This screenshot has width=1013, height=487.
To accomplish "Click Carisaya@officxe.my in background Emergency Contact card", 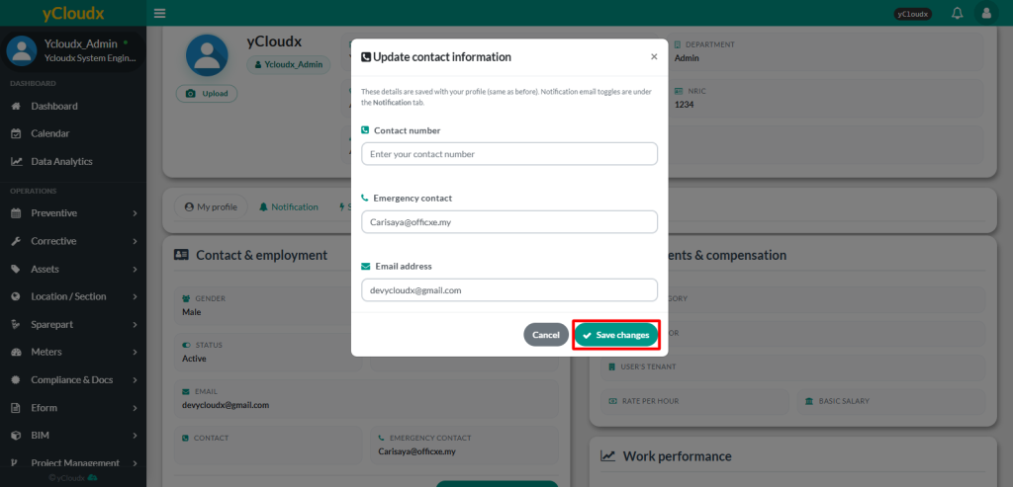I will (x=417, y=451).
